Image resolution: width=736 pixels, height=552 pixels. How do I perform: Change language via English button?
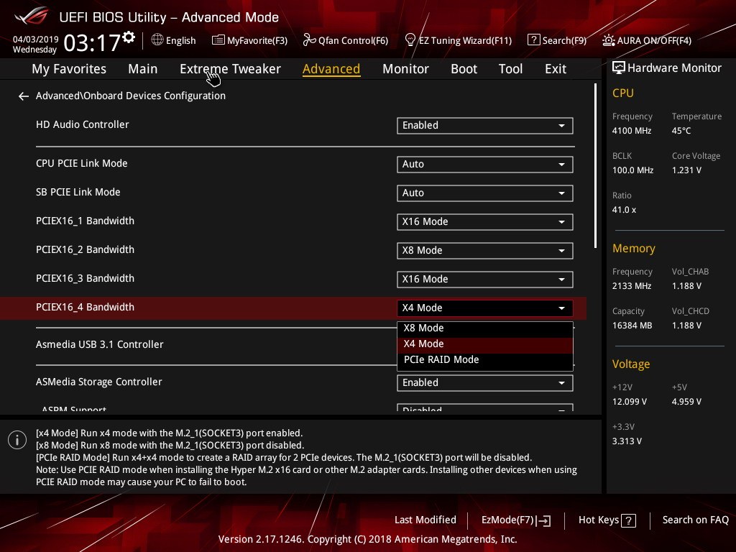point(173,40)
